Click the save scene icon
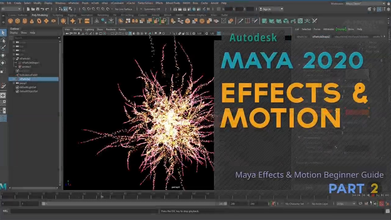This screenshot has height=220, width=391. click(x=38, y=9)
